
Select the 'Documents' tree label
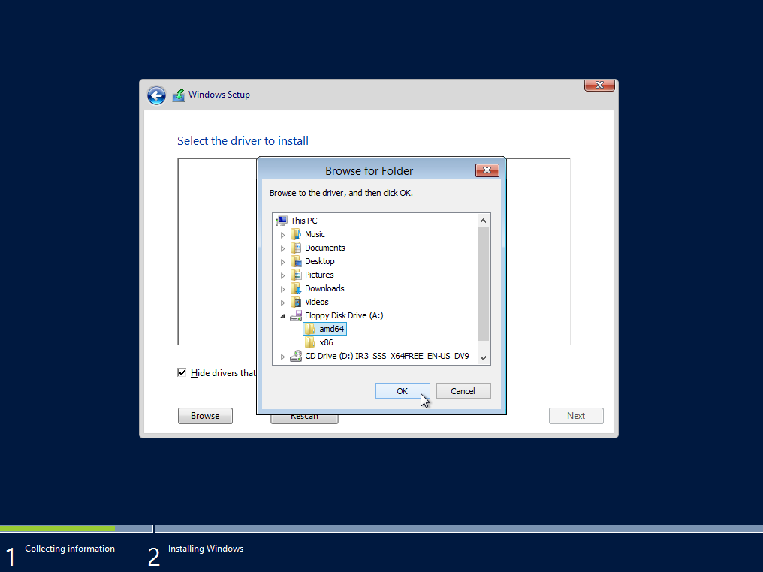tap(325, 248)
